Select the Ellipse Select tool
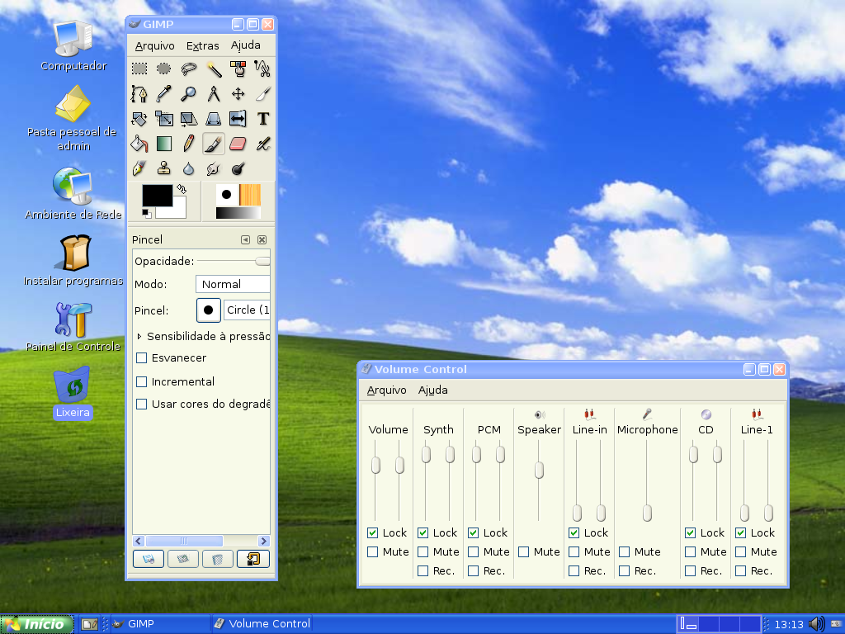Viewport: 845px width, 634px height. pyautogui.click(x=164, y=69)
